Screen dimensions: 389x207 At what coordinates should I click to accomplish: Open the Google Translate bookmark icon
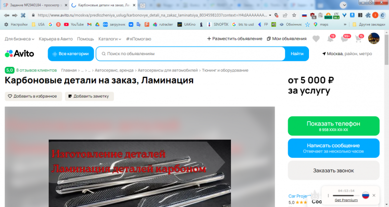click(x=139, y=24)
